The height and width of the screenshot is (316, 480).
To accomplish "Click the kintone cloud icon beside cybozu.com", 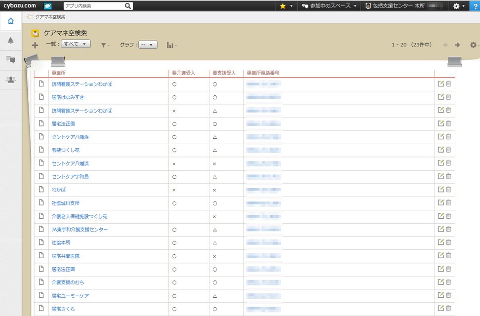I will coord(48,5).
